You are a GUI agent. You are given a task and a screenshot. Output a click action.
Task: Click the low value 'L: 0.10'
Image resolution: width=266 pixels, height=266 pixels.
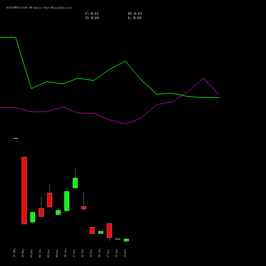135,18
